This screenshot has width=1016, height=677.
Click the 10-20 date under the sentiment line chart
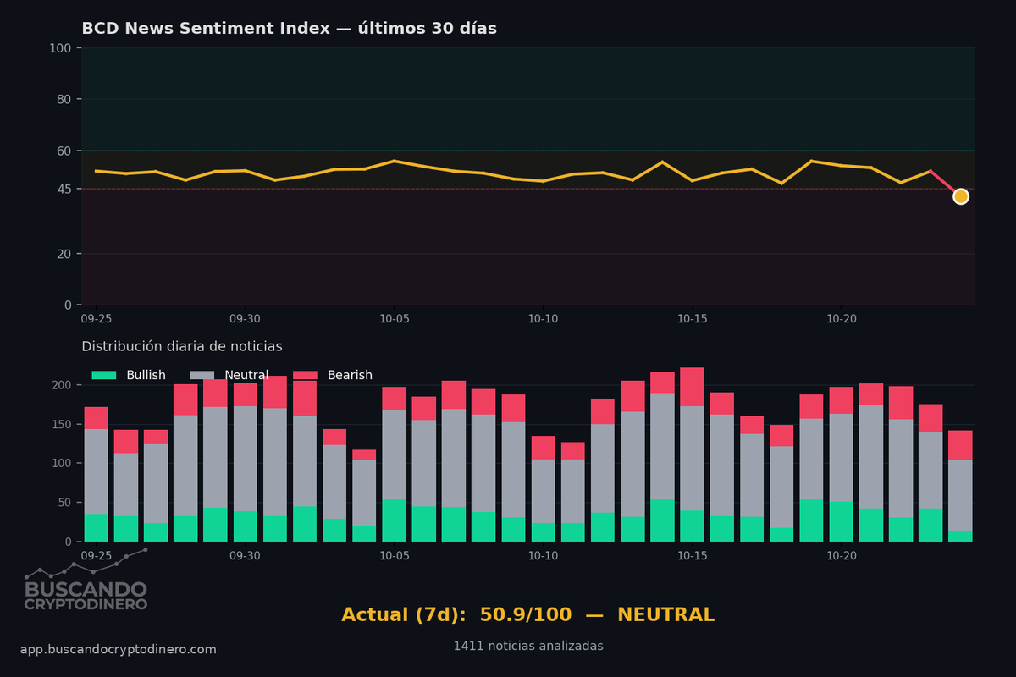[841, 319]
